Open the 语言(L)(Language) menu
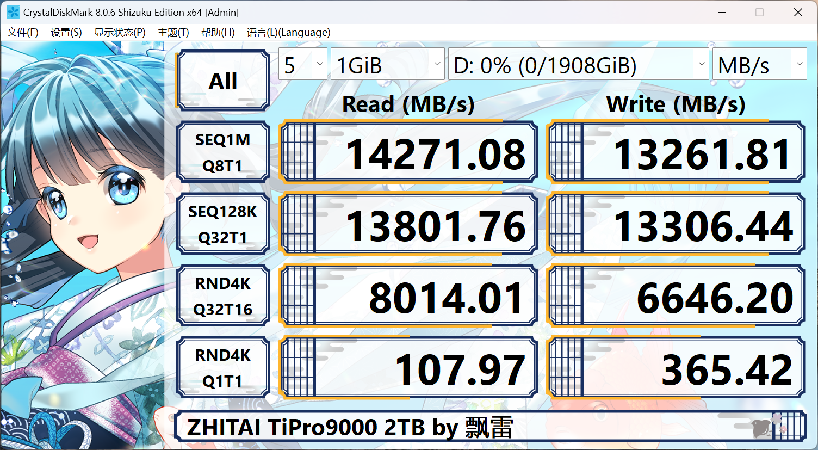The height and width of the screenshot is (450, 818). [287, 32]
